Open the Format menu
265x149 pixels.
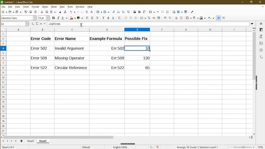click(x=35, y=7)
